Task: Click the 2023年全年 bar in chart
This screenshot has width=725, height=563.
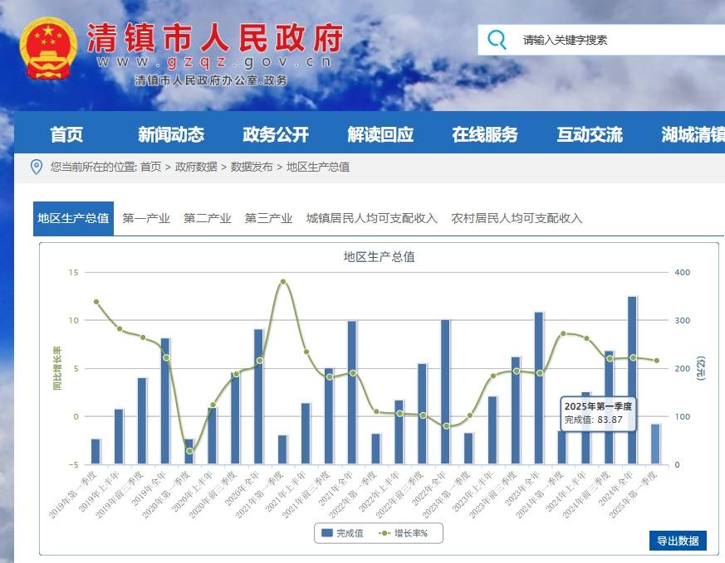Action: tap(539, 388)
